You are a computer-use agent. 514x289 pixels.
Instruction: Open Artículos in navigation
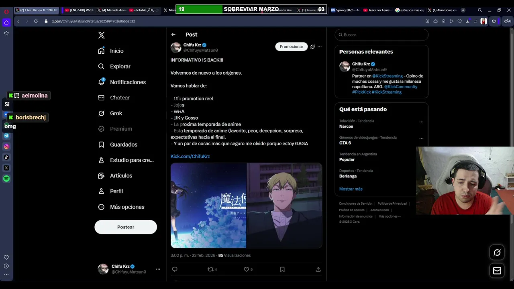pyautogui.click(x=116, y=176)
